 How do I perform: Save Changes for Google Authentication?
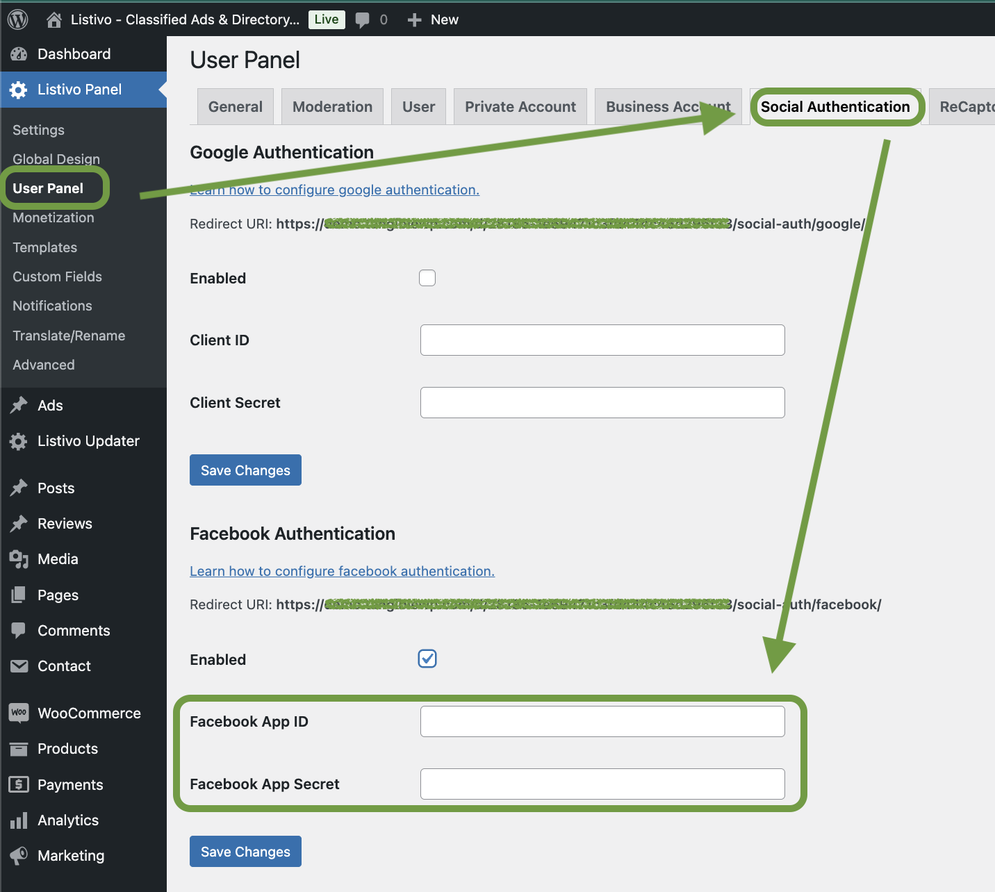(245, 470)
